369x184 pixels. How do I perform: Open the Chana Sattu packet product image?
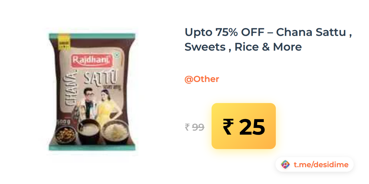tap(92, 92)
